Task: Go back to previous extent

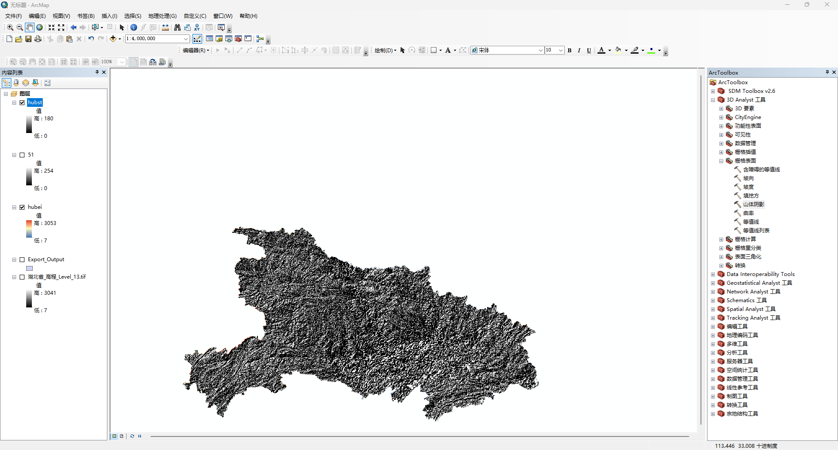Action: coord(73,27)
